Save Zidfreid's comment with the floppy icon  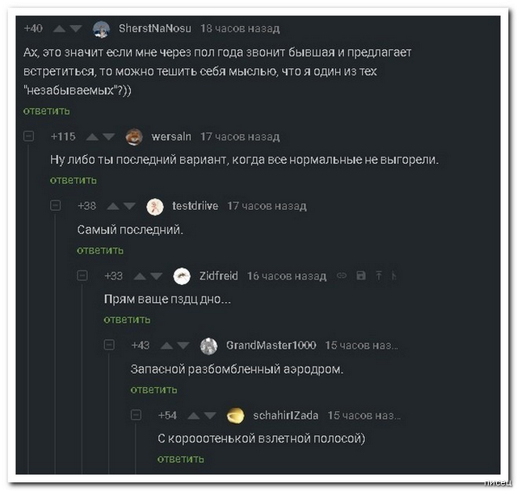tap(360, 275)
